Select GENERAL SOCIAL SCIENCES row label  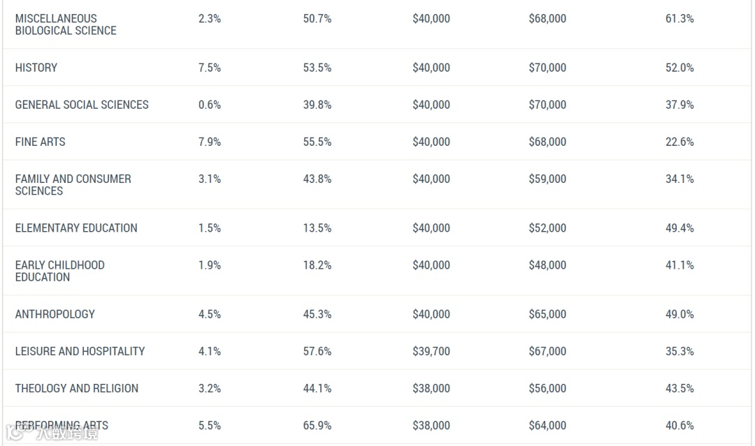pyautogui.click(x=82, y=105)
